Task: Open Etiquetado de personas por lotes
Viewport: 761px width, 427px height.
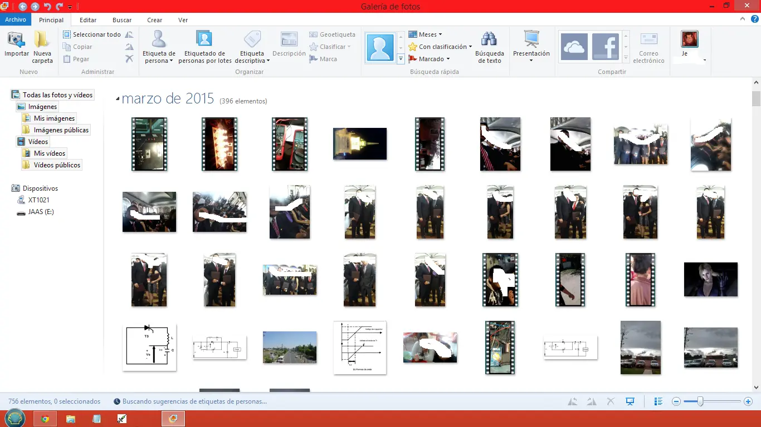Action: click(x=204, y=47)
